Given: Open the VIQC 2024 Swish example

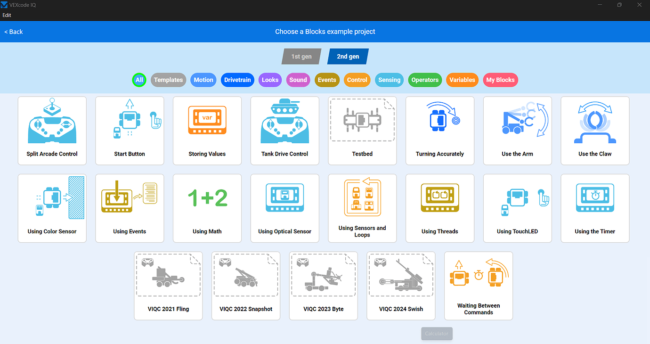Looking at the screenshot, I should (401, 286).
